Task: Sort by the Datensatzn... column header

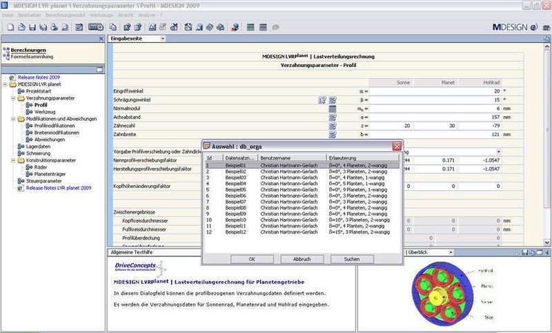Action: click(x=240, y=158)
